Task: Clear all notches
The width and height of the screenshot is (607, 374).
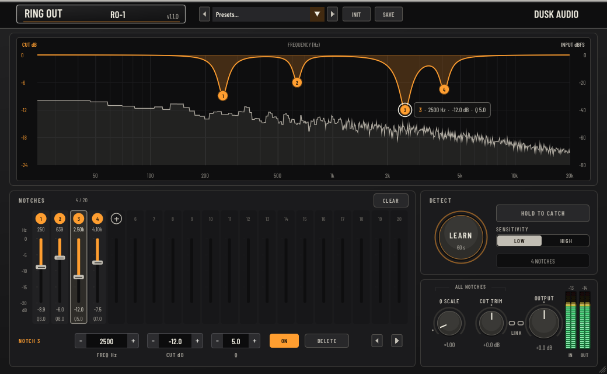Action: 390,201
